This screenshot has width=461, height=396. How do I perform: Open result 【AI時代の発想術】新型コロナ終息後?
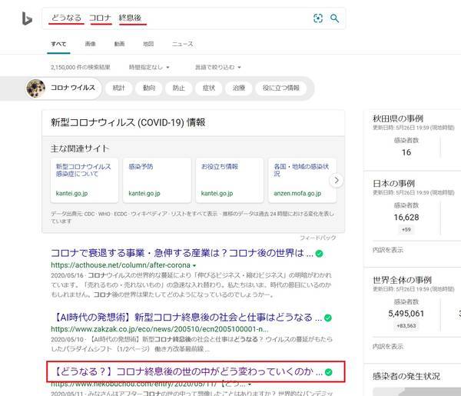pyautogui.click(x=186, y=318)
